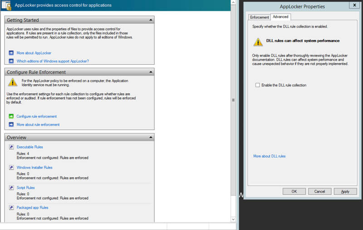Click Cancel in AppLocker Properties
Viewport: 363px width, 230px height.
[x=319, y=192]
